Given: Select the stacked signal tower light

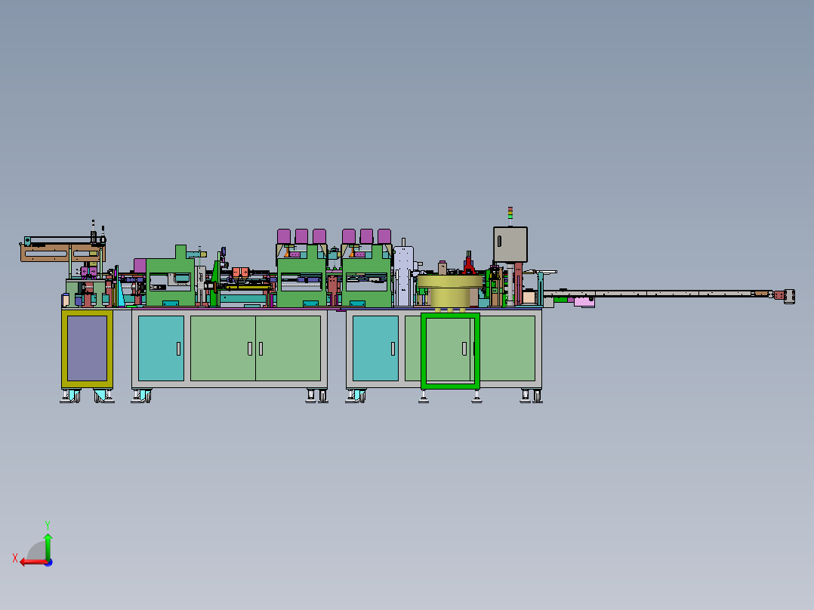Looking at the screenshot, I should (510, 213).
